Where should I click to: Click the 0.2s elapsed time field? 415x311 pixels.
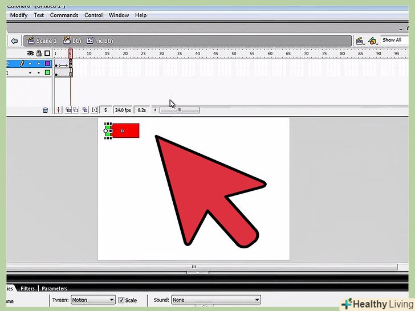[x=142, y=110]
